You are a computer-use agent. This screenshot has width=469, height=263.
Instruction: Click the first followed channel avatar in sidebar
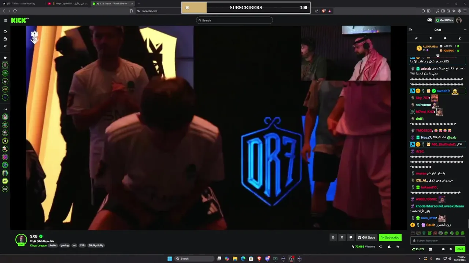coord(5,65)
